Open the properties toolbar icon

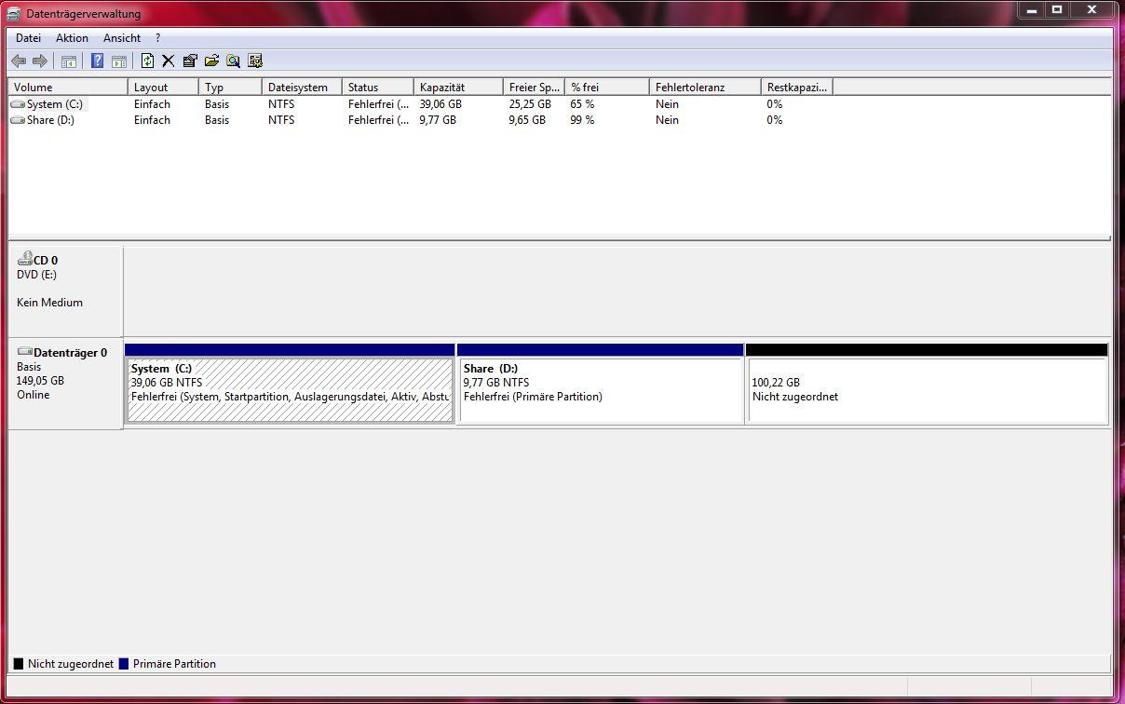pos(190,61)
